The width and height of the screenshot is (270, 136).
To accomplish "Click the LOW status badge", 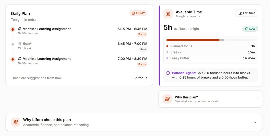I will [x=250, y=29].
